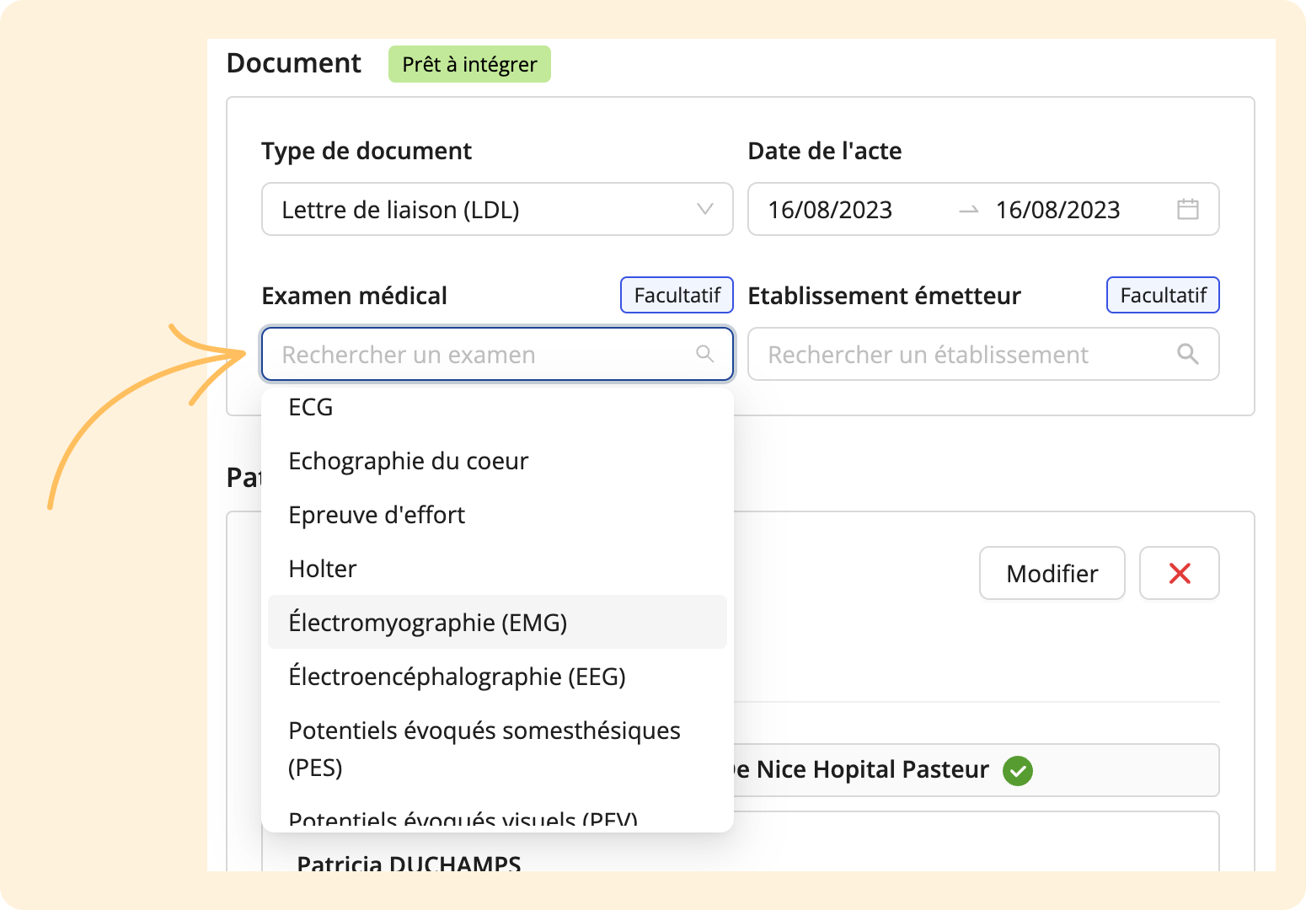Click the Patricia DUCHAMPS name
This screenshot has height=910, width=1306.
pos(409,863)
